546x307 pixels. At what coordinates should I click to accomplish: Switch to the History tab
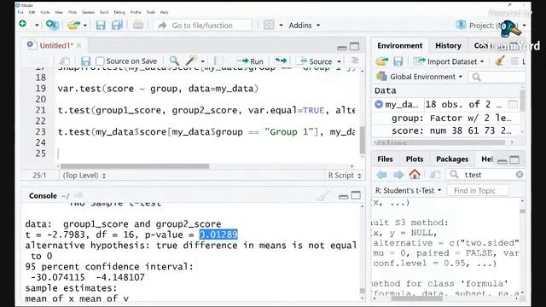click(x=448, y=45)
